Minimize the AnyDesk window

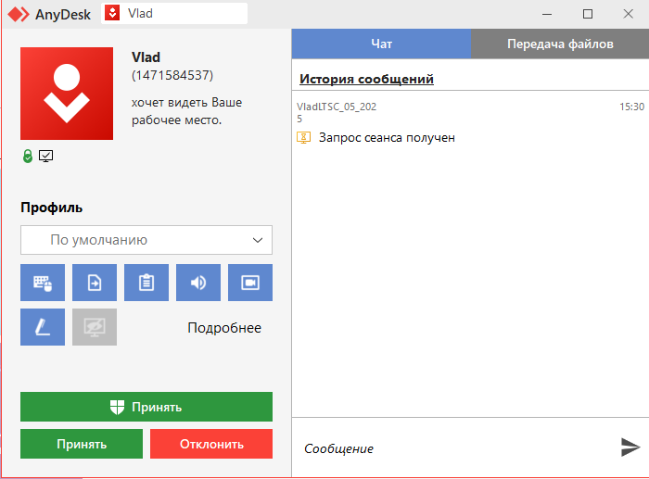click(547, 14)
